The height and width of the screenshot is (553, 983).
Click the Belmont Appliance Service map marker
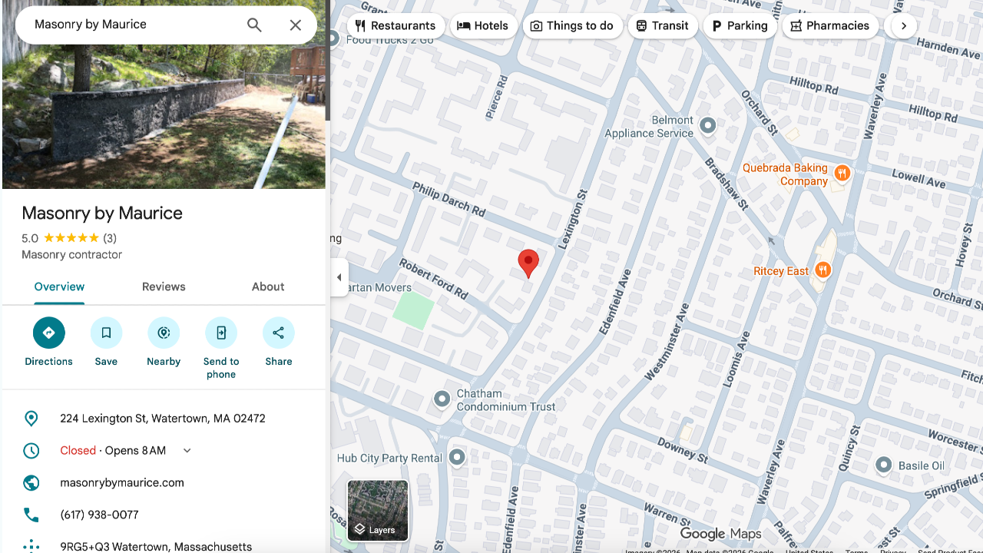point(708,125)
